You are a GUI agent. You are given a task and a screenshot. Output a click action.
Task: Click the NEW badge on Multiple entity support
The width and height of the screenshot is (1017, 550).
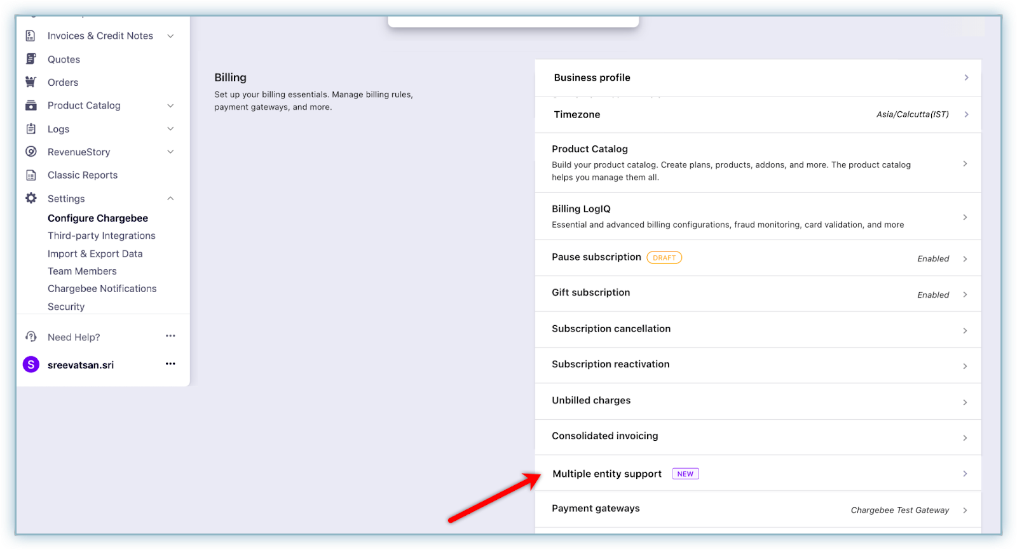click(x=685, y=474)
